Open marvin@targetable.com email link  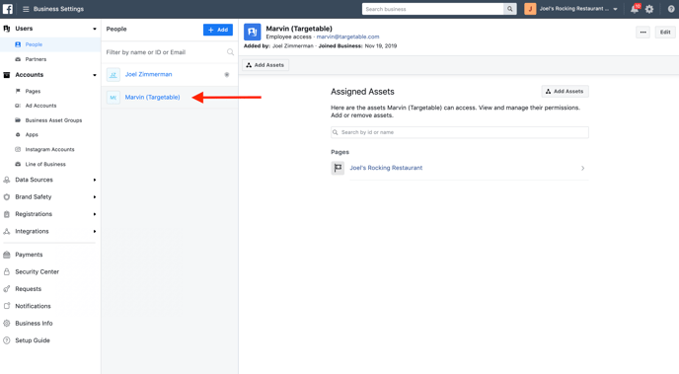click(347, 37)
